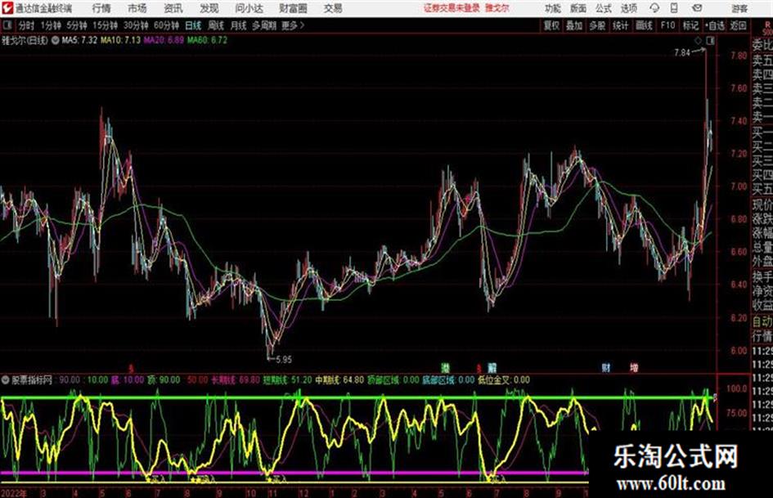Select the 多周期 multi-period tab

point(264,25)
